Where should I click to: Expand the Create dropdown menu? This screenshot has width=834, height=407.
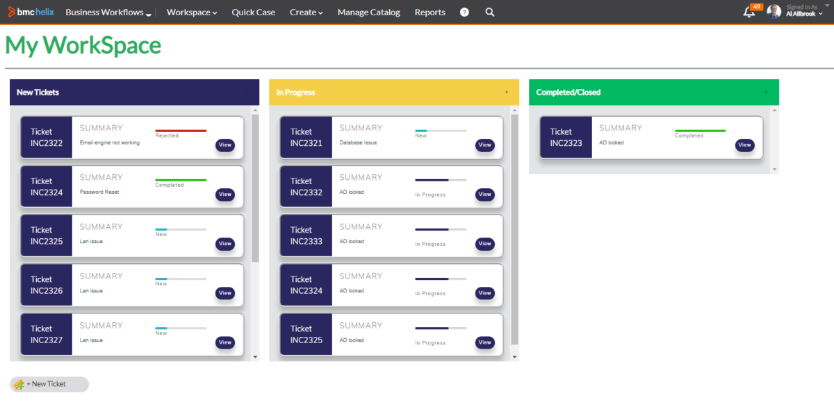[306, 13]
